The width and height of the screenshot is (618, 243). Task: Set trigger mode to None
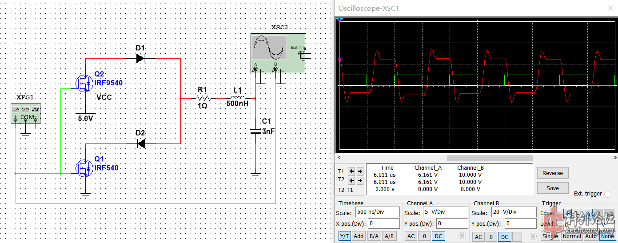point(607,236)
